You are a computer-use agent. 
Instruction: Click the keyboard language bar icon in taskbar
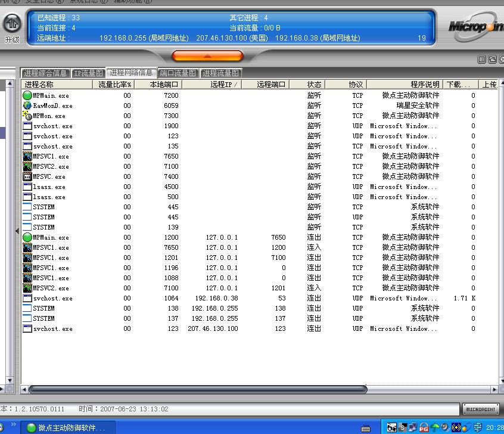(x=365, y=428)
